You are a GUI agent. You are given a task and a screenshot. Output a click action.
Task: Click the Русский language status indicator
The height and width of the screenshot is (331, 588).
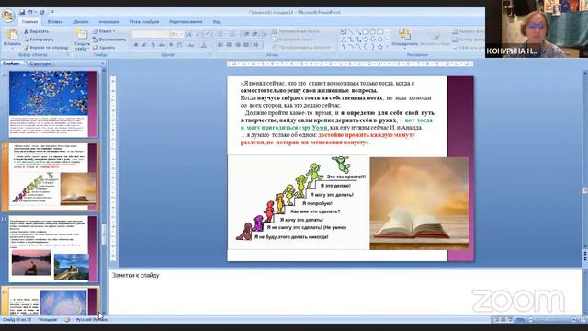[92, 320]
